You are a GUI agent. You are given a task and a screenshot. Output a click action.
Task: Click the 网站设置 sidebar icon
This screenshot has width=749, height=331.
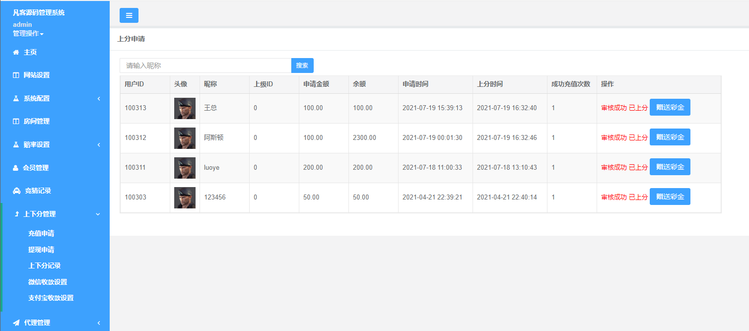pyautogui.click(x=16, y=75)
